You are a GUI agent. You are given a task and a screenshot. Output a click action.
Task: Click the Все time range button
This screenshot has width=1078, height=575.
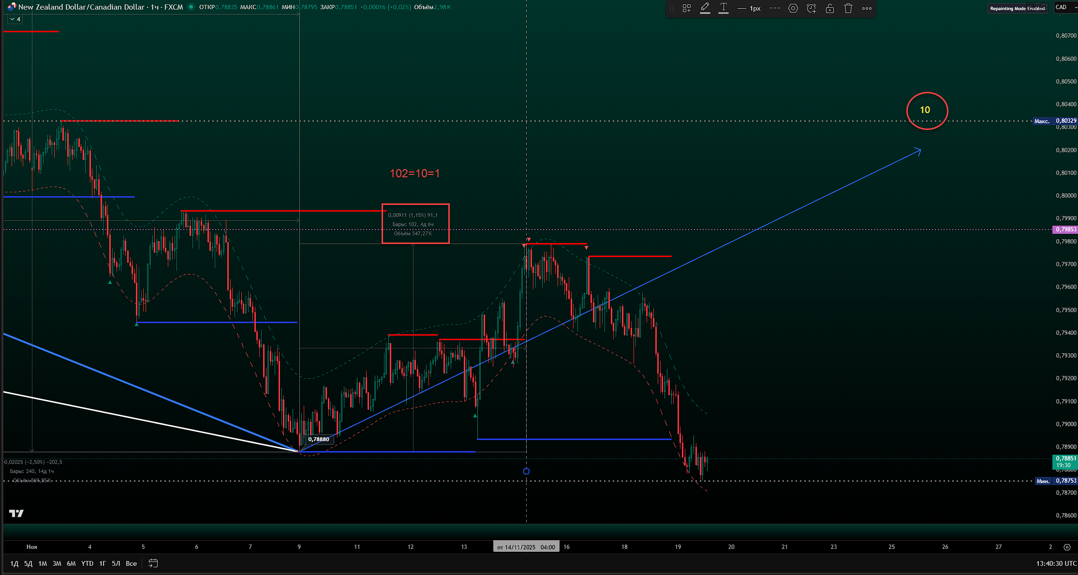click(131, 563)
